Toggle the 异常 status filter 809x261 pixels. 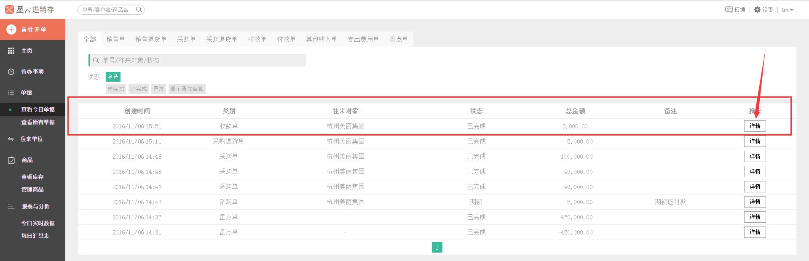pos(158,89)
